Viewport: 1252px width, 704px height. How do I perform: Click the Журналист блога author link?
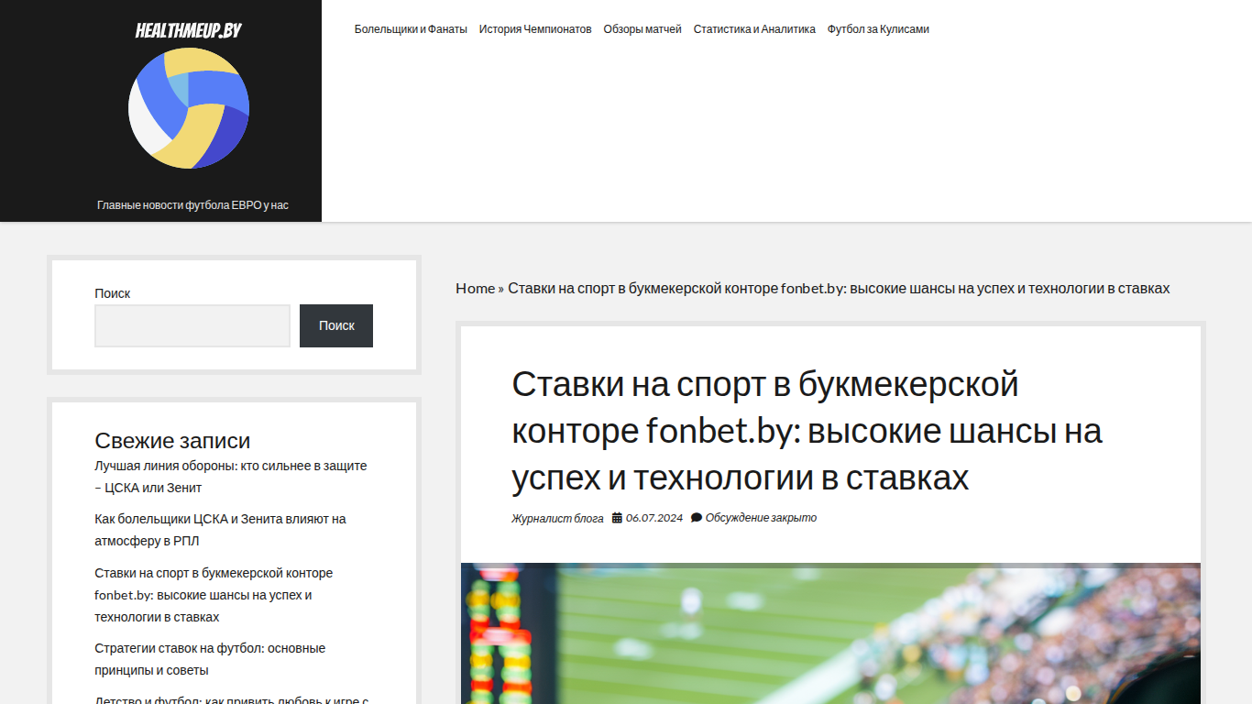557,518
